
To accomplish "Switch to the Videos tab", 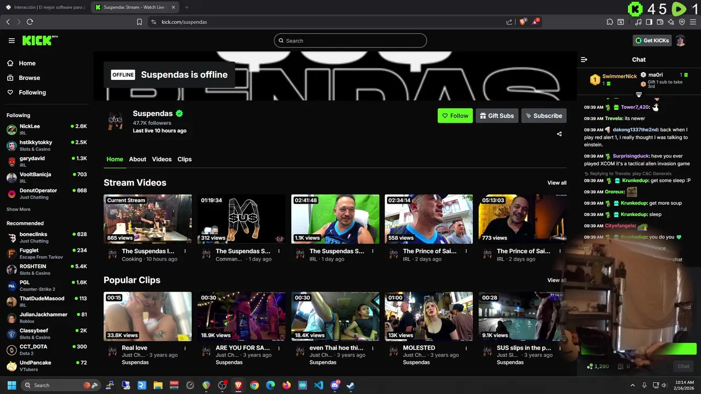I will [162, 159].
